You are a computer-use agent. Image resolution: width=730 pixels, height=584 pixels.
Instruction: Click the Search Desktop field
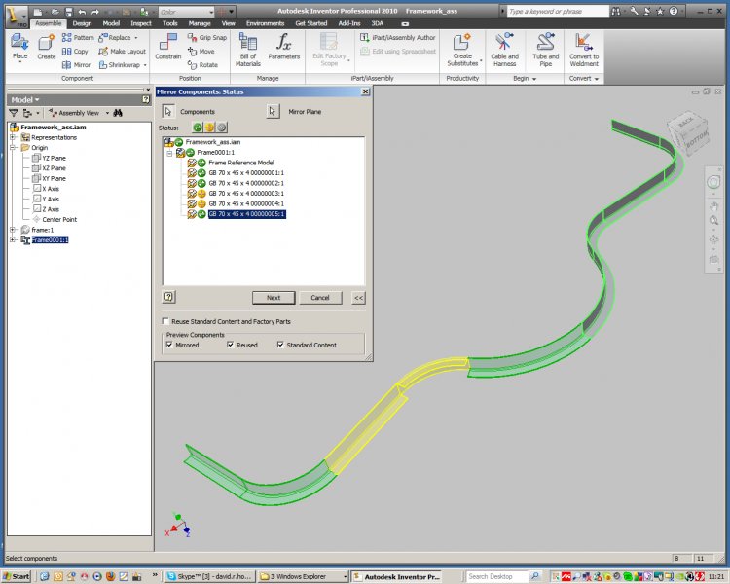(496, 576)
